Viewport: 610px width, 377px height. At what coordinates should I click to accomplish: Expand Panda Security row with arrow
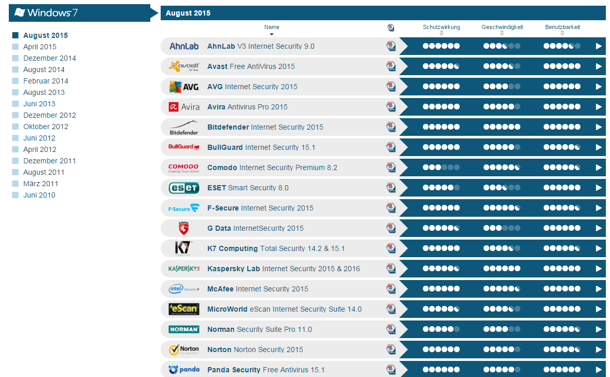(598, 370)
